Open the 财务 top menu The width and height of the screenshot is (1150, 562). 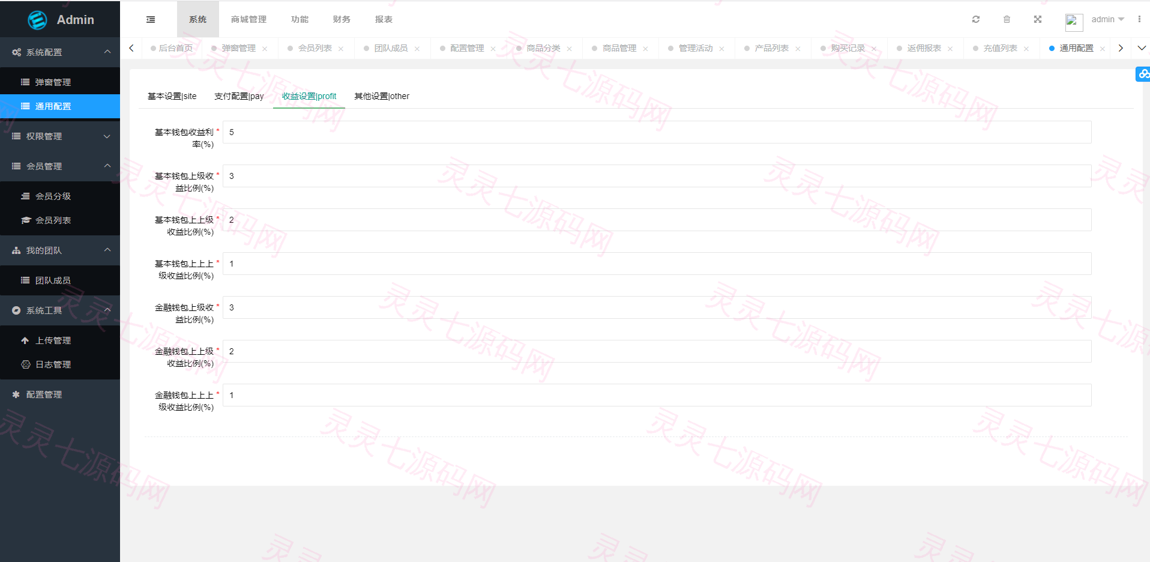tap(342, 19)
